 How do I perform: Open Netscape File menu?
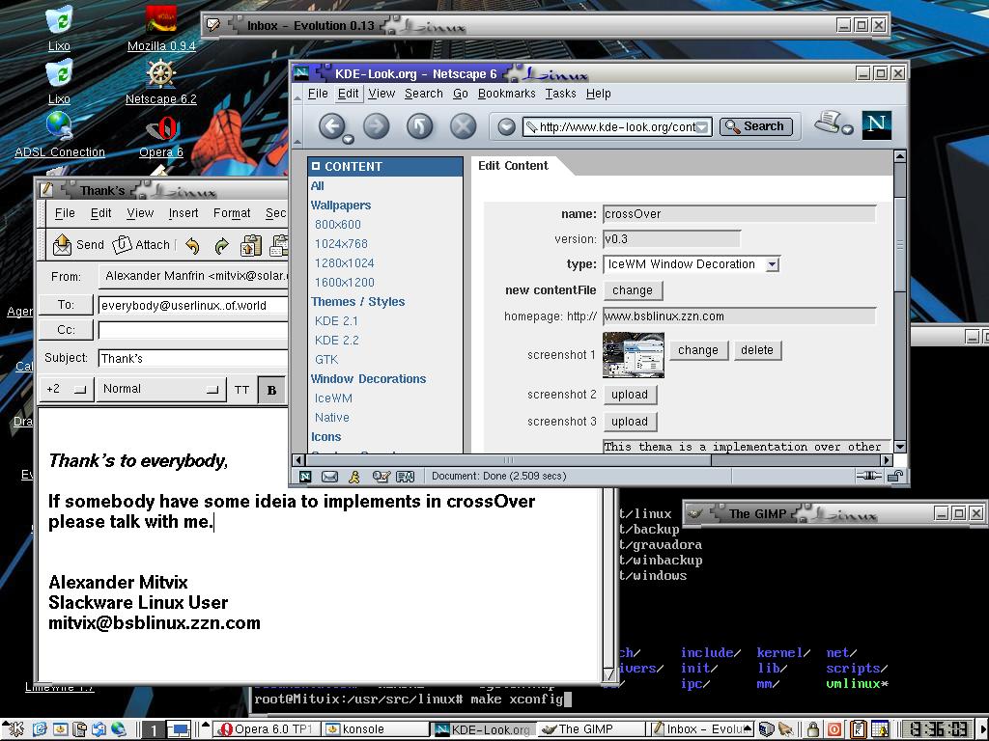(x=318, y=94)
